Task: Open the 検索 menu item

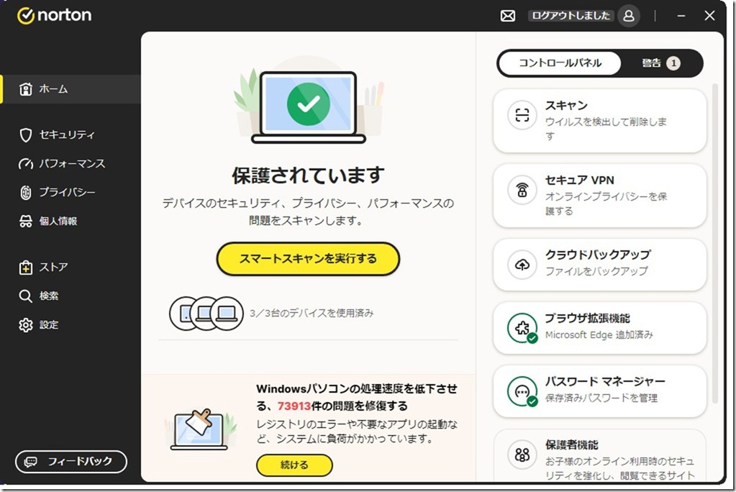Action: click(71, 296)
